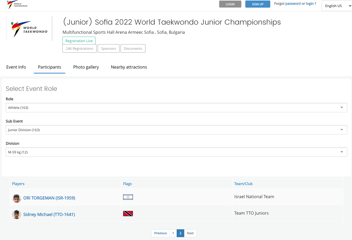
Task: Open the forgot password link
Action: click(x=293, y=4)
